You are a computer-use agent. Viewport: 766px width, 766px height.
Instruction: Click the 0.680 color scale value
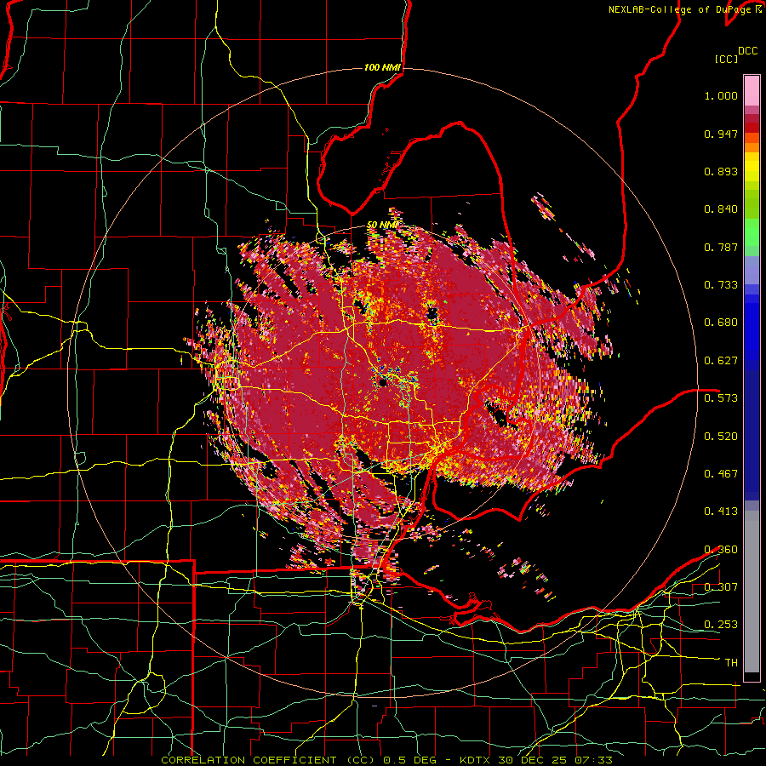721,323
